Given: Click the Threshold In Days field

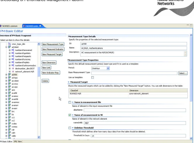Looking at the screenshot, I should (138, 136).
